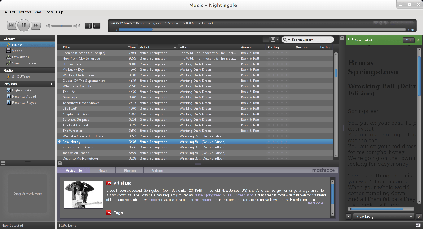The height and width of the screenshot is (229, 423).
Task: Click the Save Lyrics speech bubble icon
Action: point(351,40)
